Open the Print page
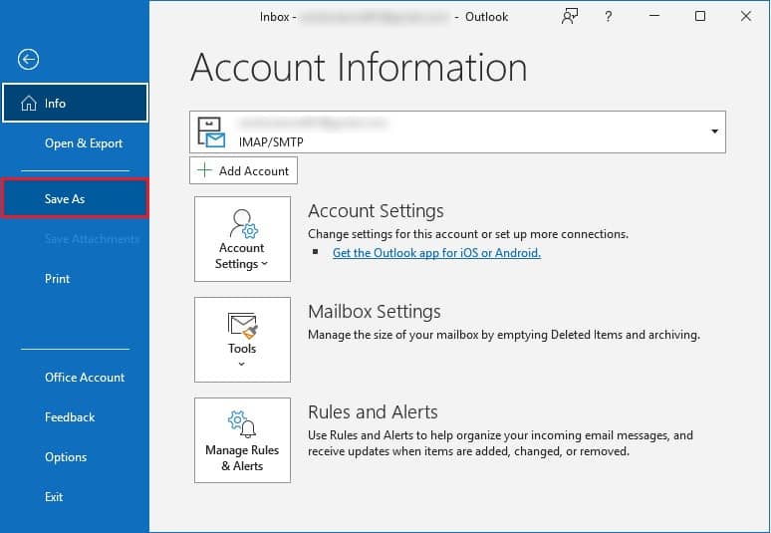 point(57,279)
